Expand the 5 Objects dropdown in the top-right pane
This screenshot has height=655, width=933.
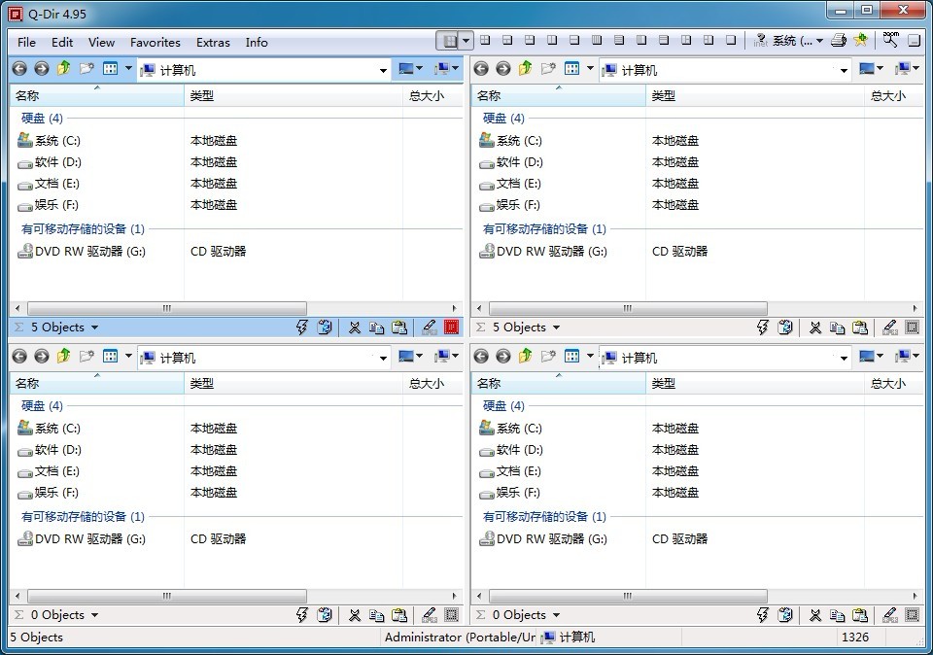[x=556, y=327]
